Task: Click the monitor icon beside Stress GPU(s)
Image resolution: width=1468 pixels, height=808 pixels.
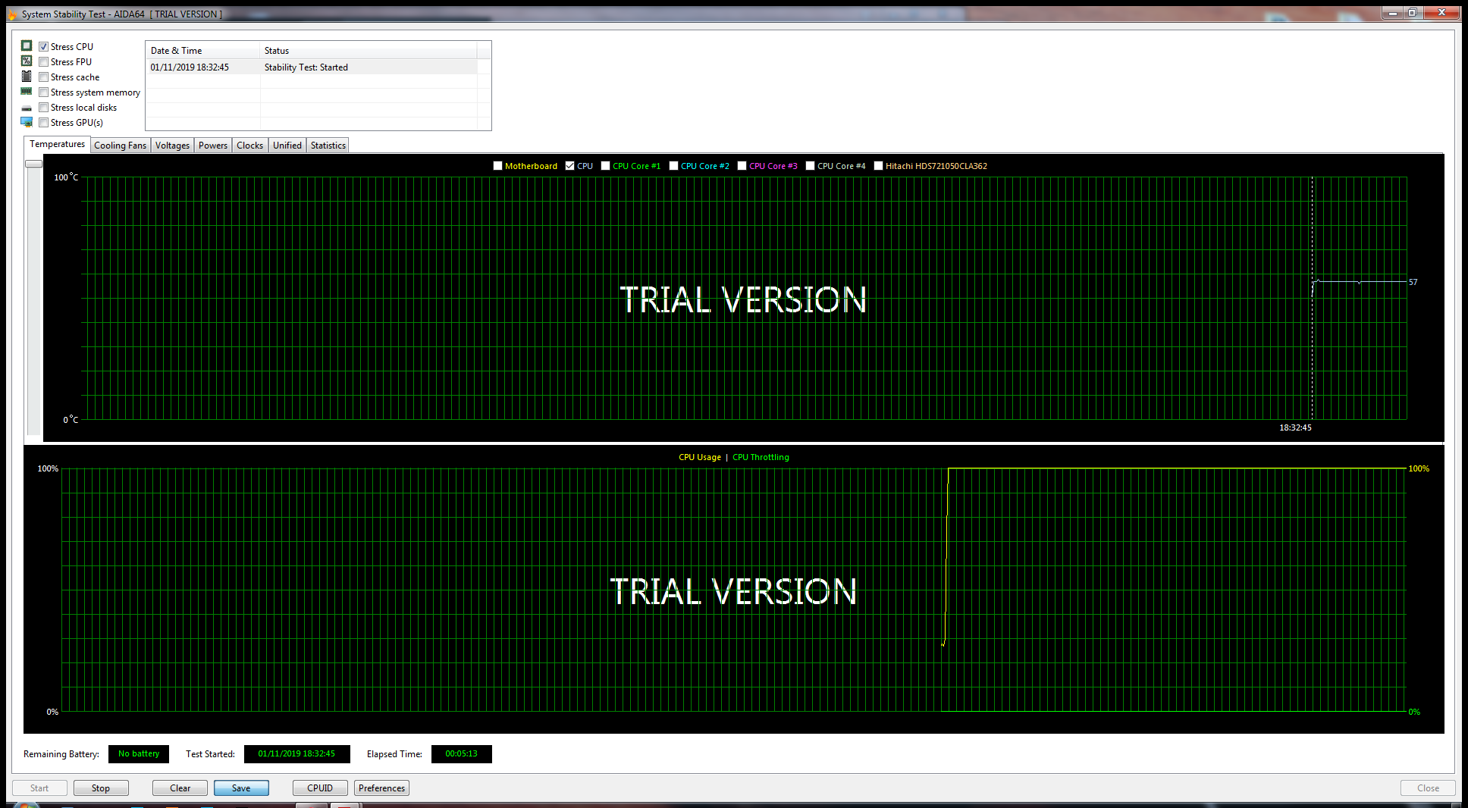Action: point(27,122)
